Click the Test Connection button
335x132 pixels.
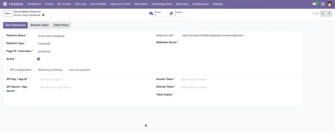15,25
